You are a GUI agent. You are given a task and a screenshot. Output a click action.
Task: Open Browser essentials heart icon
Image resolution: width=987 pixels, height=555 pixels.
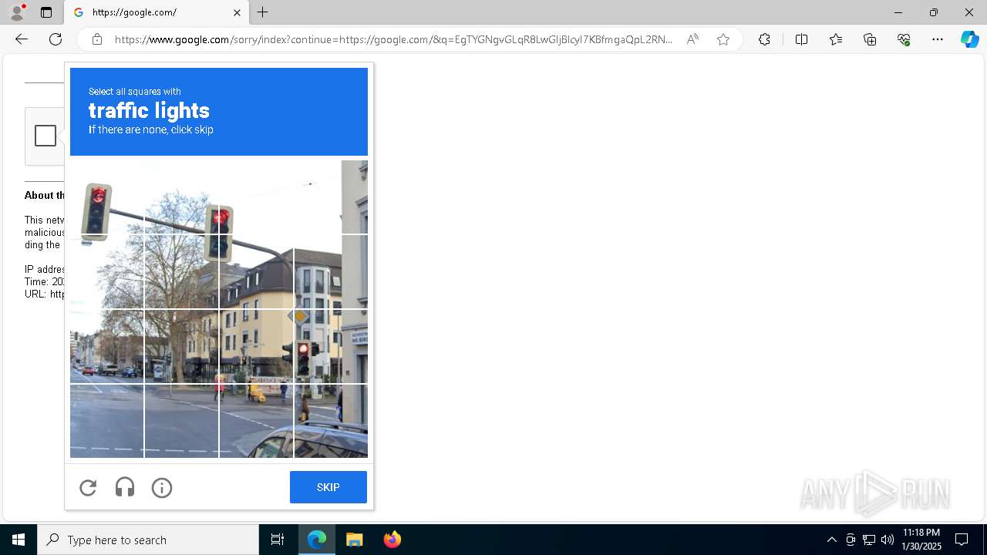904,39
